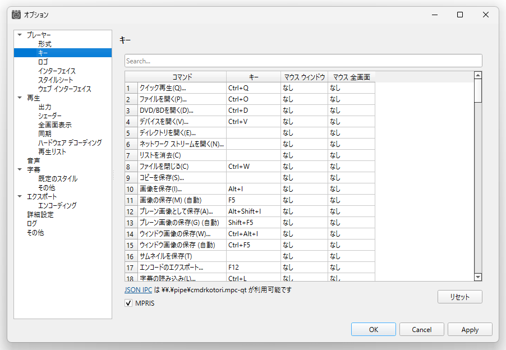Click the Search field above the table

[x=303, y=61]
